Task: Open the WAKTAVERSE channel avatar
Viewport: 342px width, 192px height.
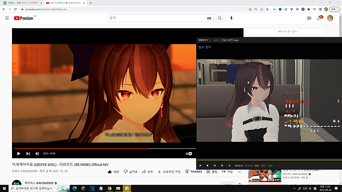Action: click(x=17, y=183)
